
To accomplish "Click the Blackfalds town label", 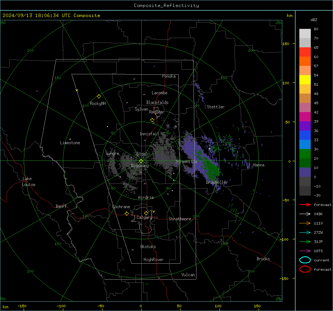I will click(157, 102).
